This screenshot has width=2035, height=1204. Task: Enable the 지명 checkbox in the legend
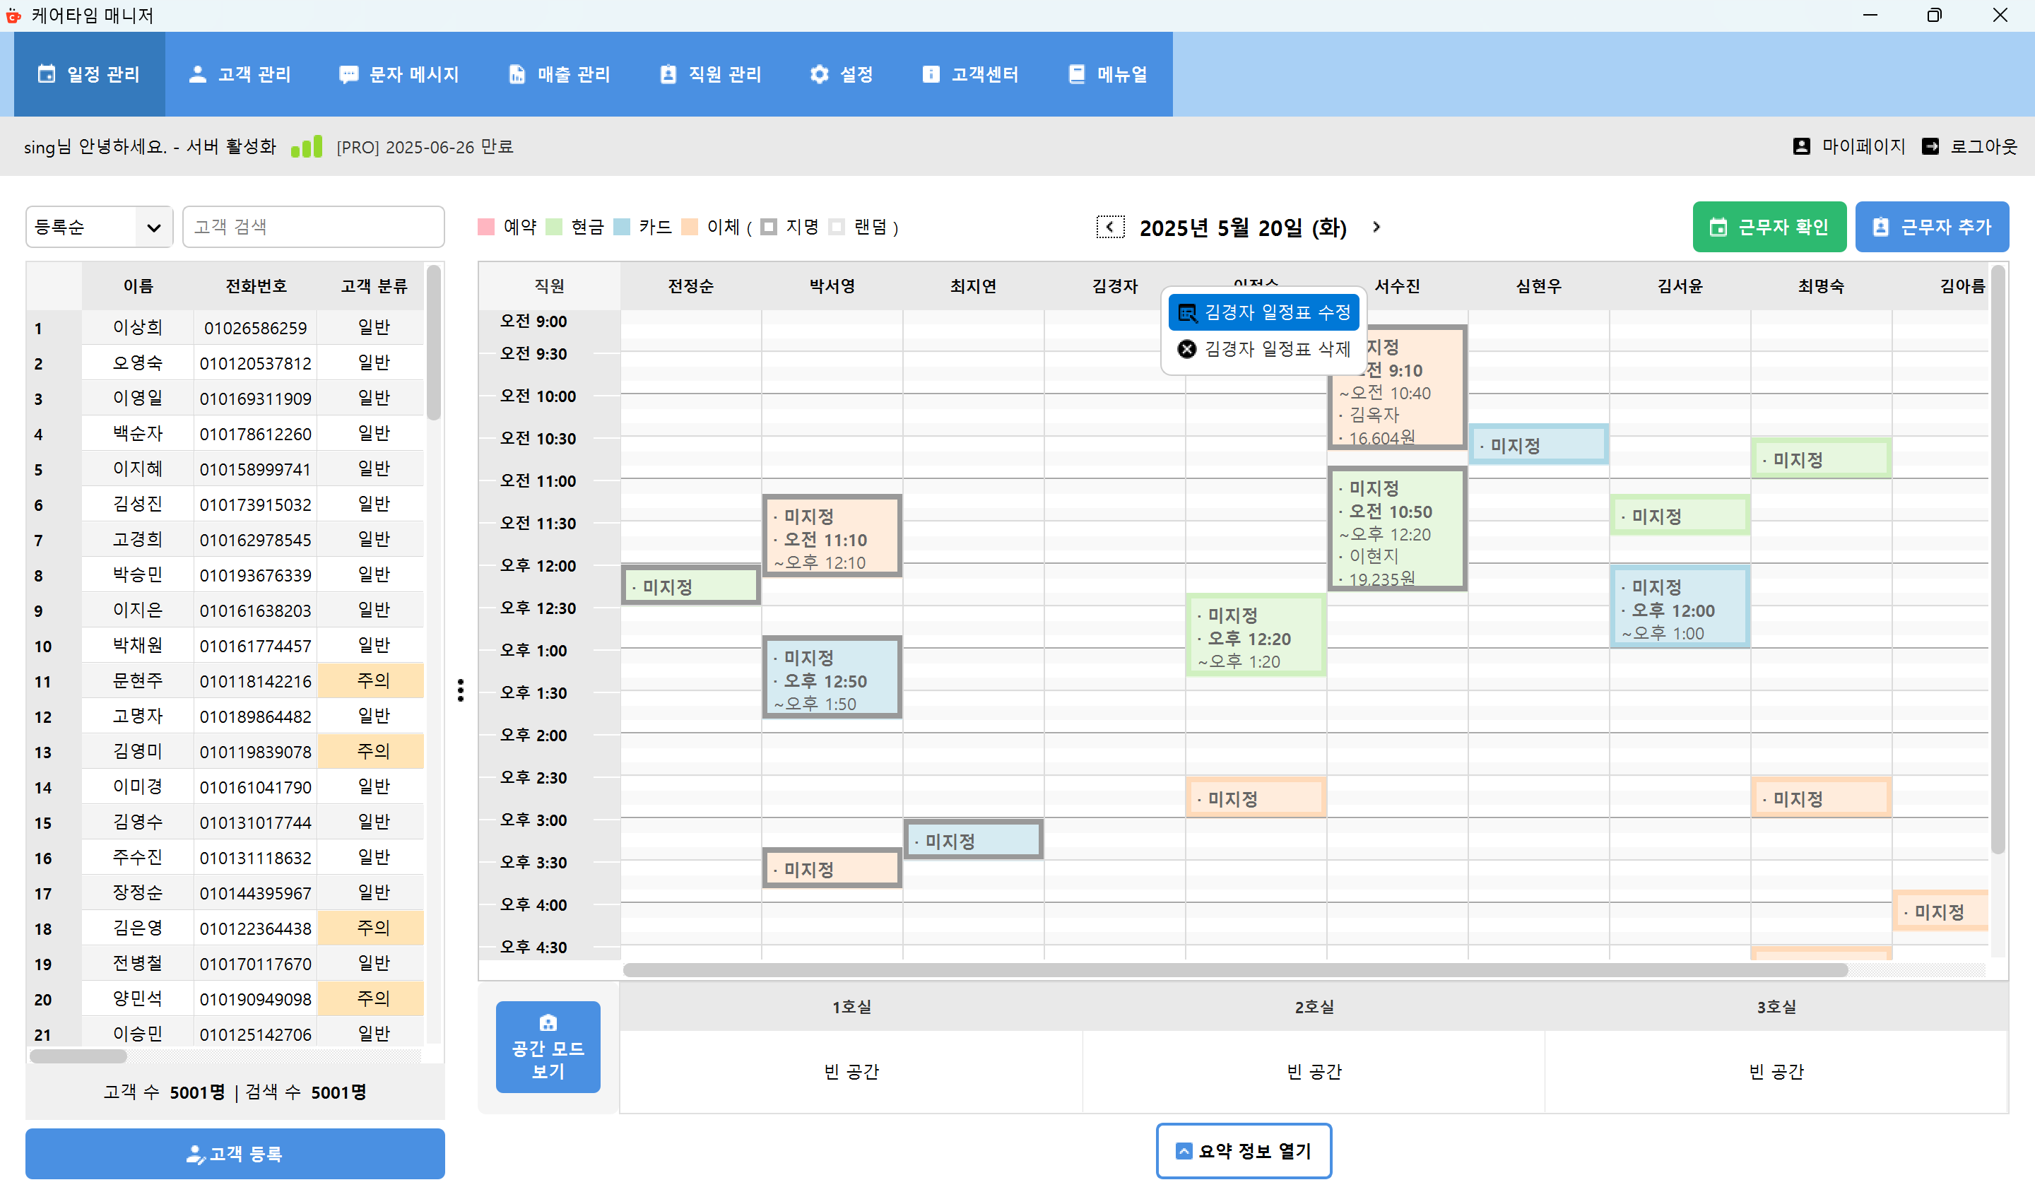point(769,228)
